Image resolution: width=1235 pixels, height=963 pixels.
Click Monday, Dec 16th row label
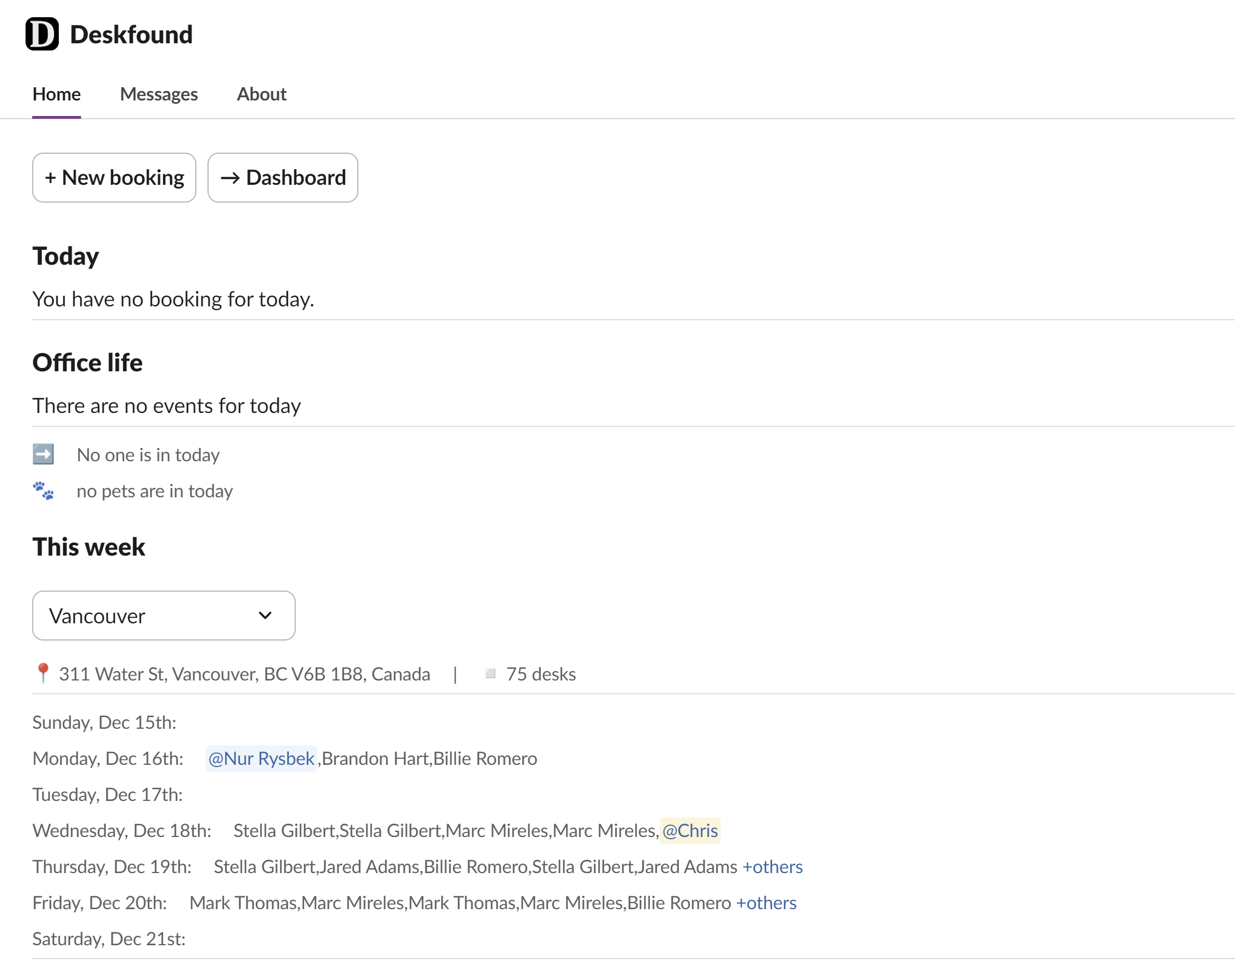click(x=108, y=759)
